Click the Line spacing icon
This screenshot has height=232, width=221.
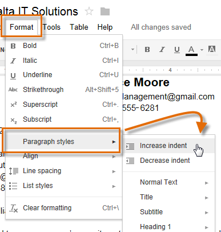14,171
